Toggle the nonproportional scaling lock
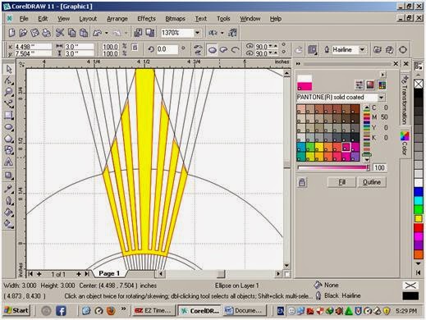Screen dimensions: 426x320 coord(135,48)
